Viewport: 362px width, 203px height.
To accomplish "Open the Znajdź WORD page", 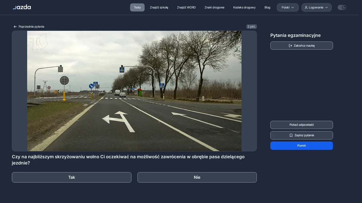I will point(186,8).
